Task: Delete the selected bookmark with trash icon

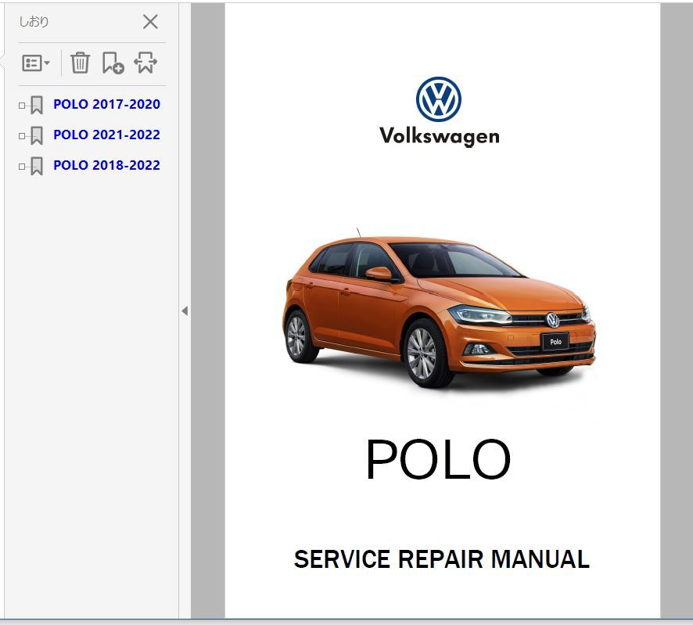Action: pos(80,63)
